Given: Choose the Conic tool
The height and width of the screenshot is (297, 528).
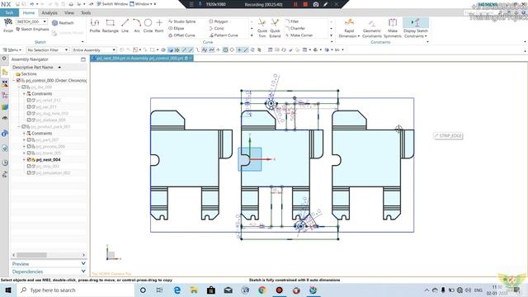Looking at the screenshot, I should tap(216, 28).
